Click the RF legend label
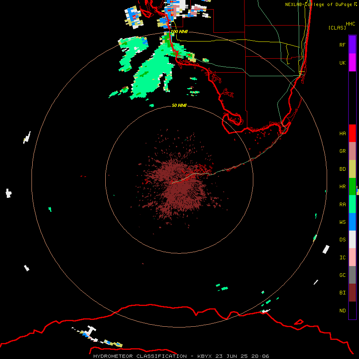This screenshot has height=359, width=359. point(342,45)
